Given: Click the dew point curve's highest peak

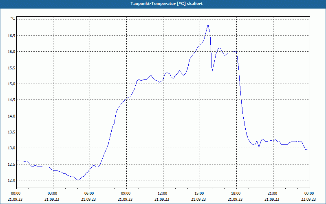Looking at the screenshot, I should click(208, 24).
